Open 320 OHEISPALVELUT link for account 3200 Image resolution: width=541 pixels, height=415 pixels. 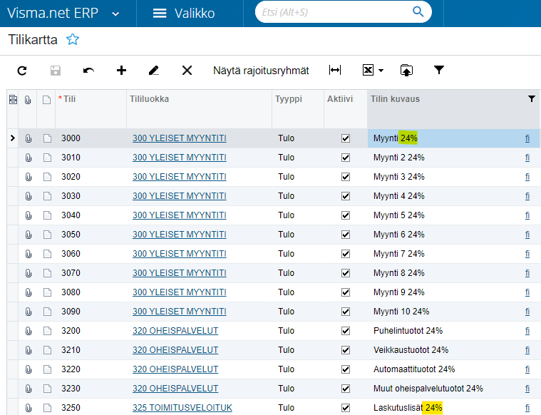175,331
